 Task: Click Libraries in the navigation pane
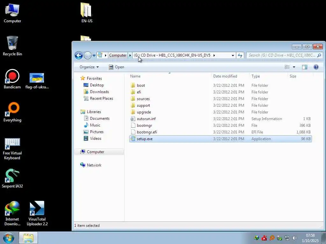click(94, 112)
